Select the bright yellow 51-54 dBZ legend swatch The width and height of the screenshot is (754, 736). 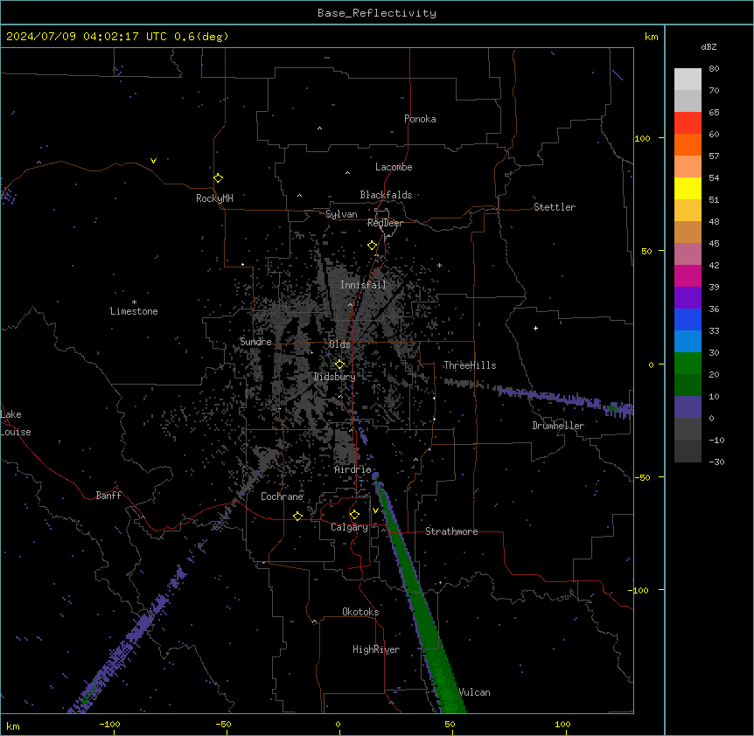coord(688,188)
